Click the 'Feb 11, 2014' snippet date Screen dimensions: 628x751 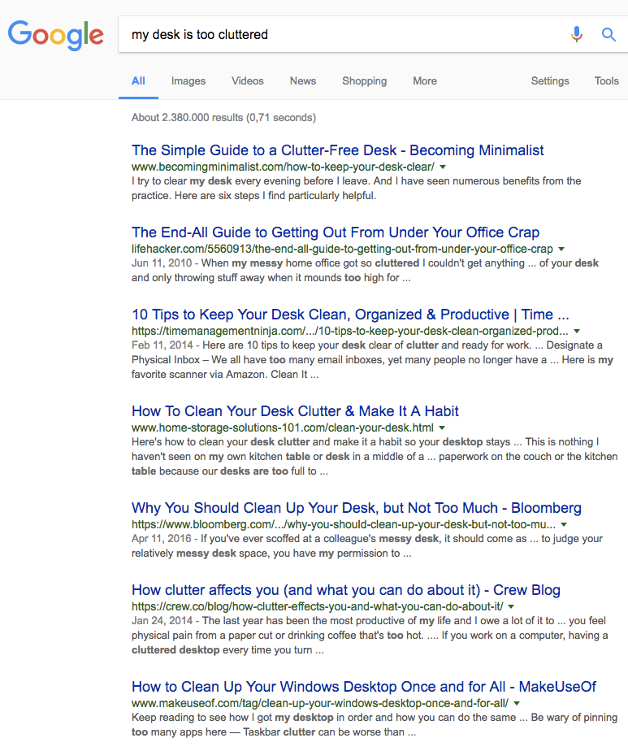point(162,345)
